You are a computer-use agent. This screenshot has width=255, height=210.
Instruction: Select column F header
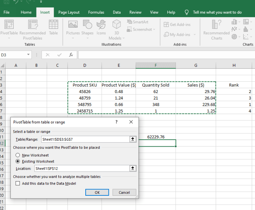(156, 65)
